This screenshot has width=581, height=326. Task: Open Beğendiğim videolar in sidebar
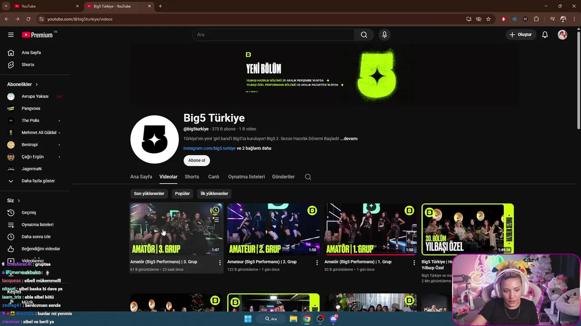tap(40, 249)
